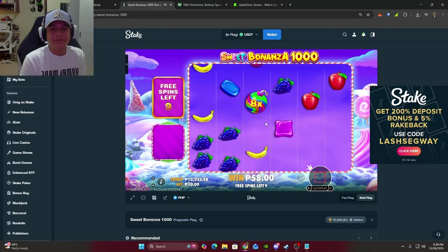Open the green chart extension icon
The height and width of the screenshot is (252, 448).
(x=396, y=15)
